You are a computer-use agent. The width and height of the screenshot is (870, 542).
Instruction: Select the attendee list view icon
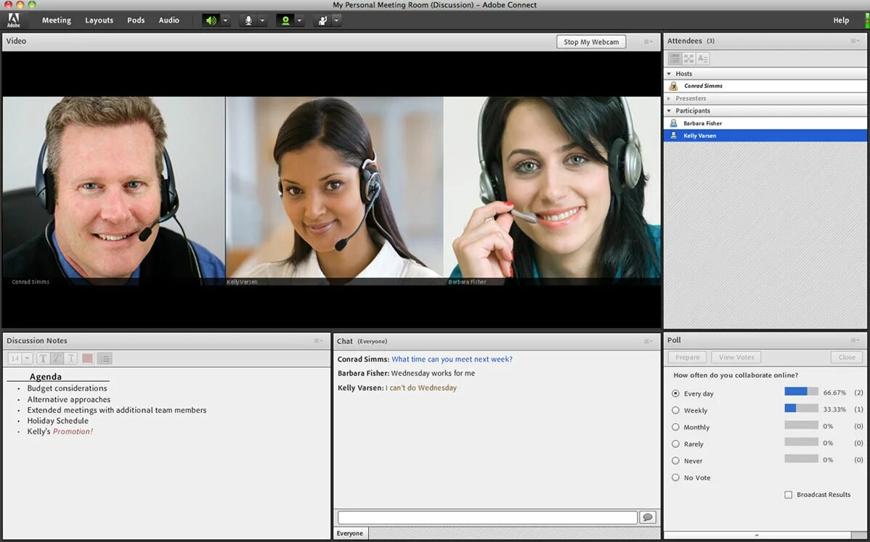click(x=676, y=57)
